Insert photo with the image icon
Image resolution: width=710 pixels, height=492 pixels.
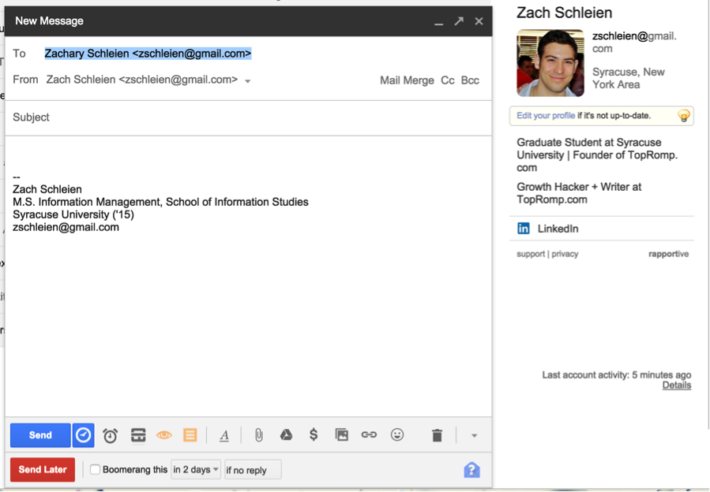point(342,435)
